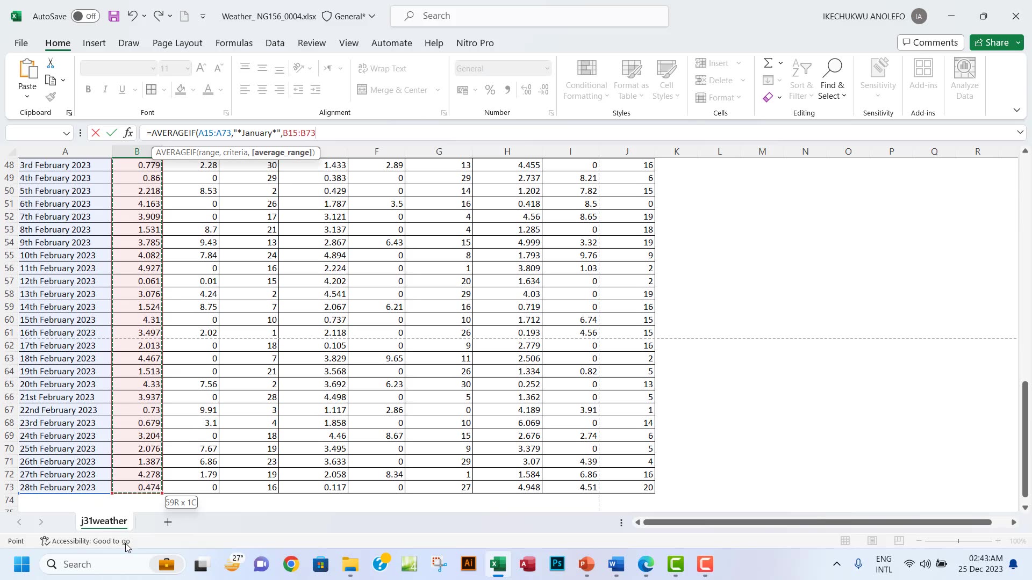
Task: Open Find & Select
Action: click(832, 78)
